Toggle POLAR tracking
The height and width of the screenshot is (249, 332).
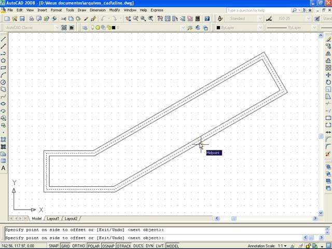coord(93,246)
